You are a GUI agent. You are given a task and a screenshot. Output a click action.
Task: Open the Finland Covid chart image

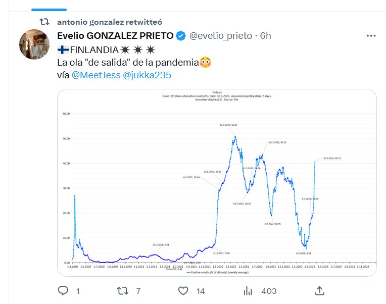[217, 183]
